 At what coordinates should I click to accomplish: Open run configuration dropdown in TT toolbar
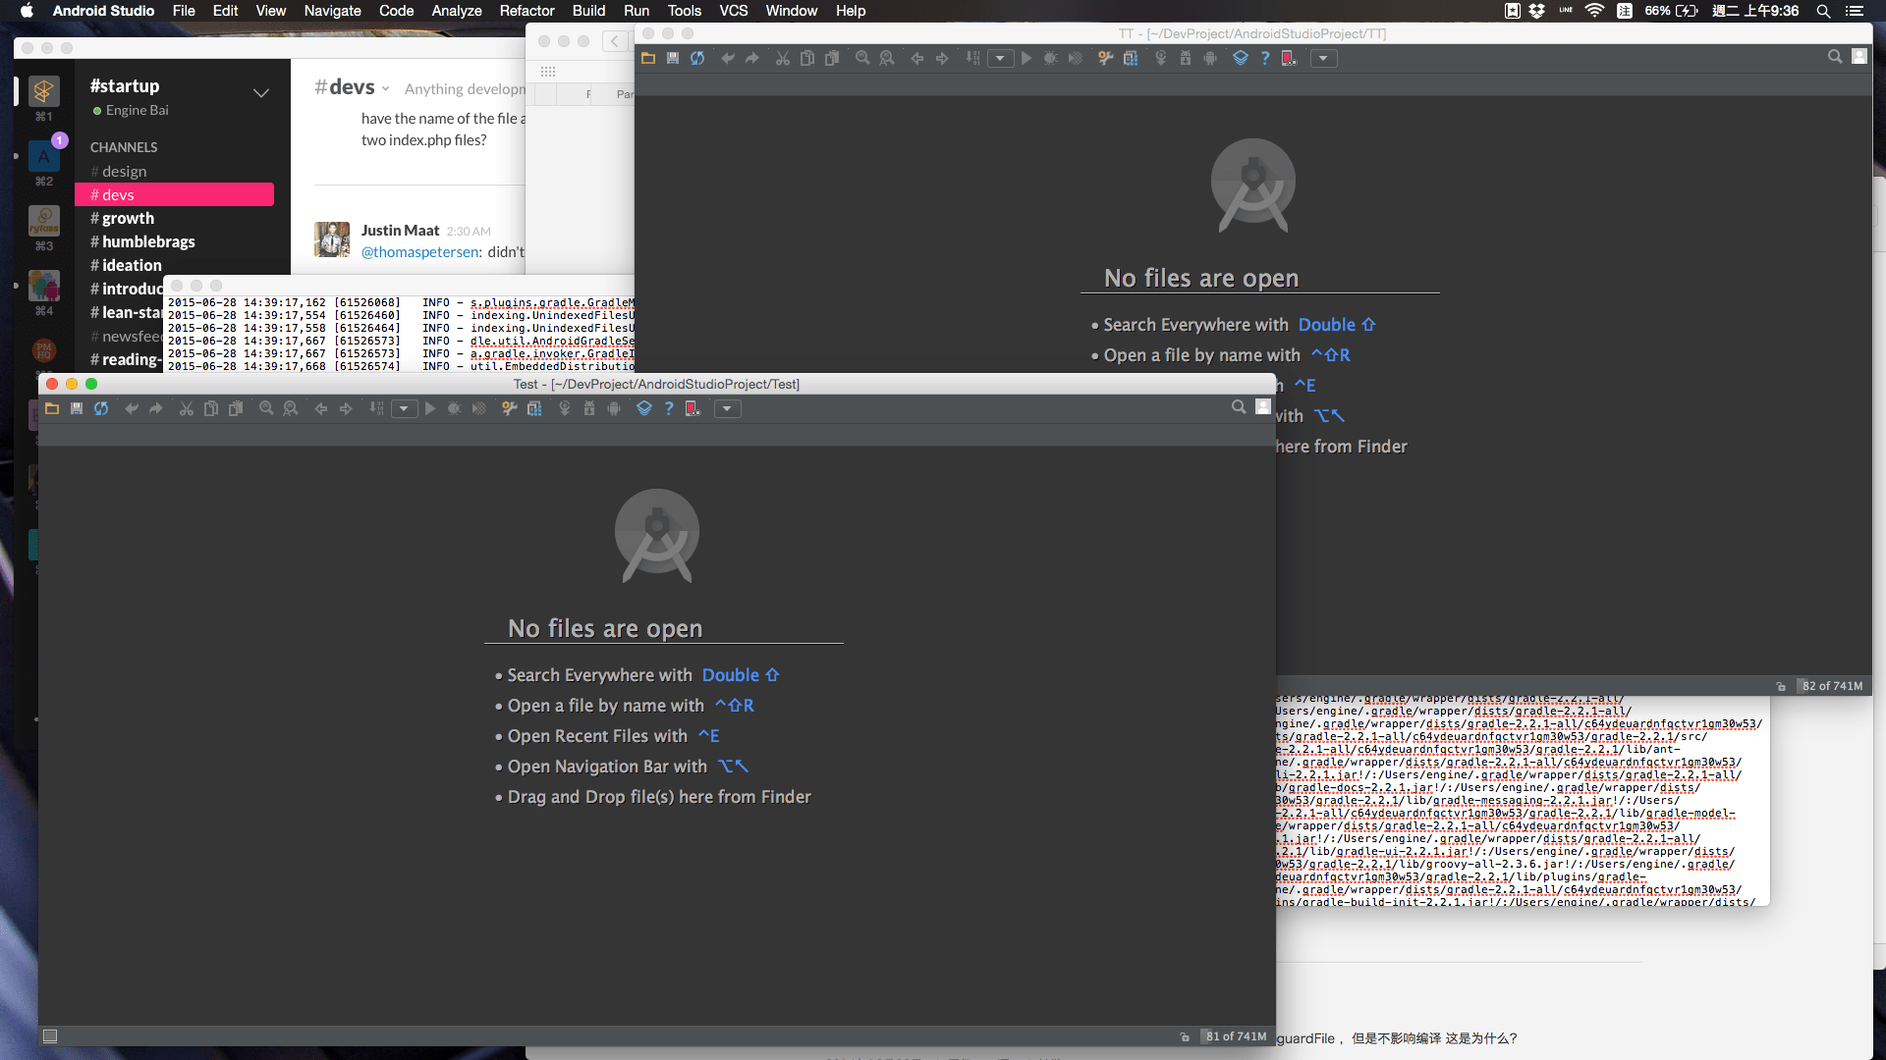1000,59
